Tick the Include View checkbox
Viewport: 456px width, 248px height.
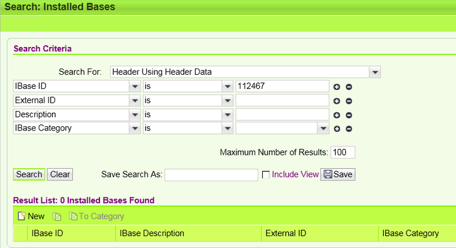tap(266, 174)
